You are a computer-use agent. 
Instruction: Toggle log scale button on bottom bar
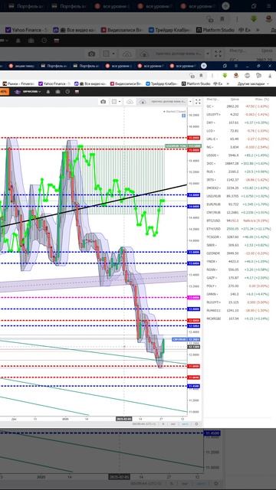coord(172,424)
